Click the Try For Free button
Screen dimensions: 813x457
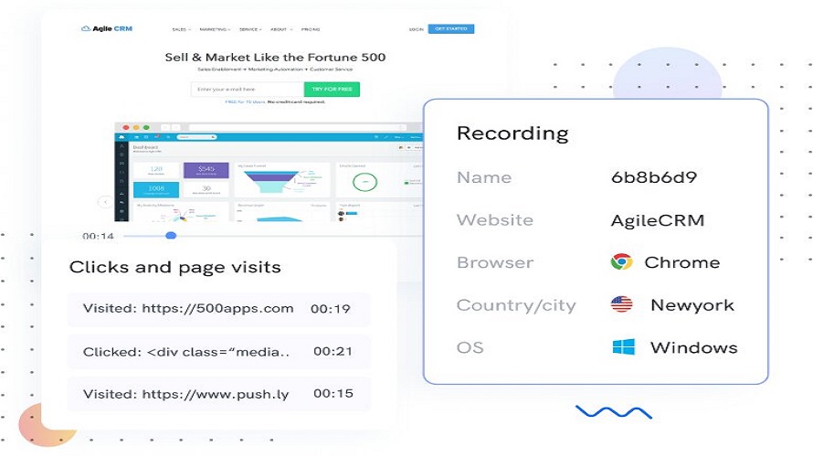point(332,90)
